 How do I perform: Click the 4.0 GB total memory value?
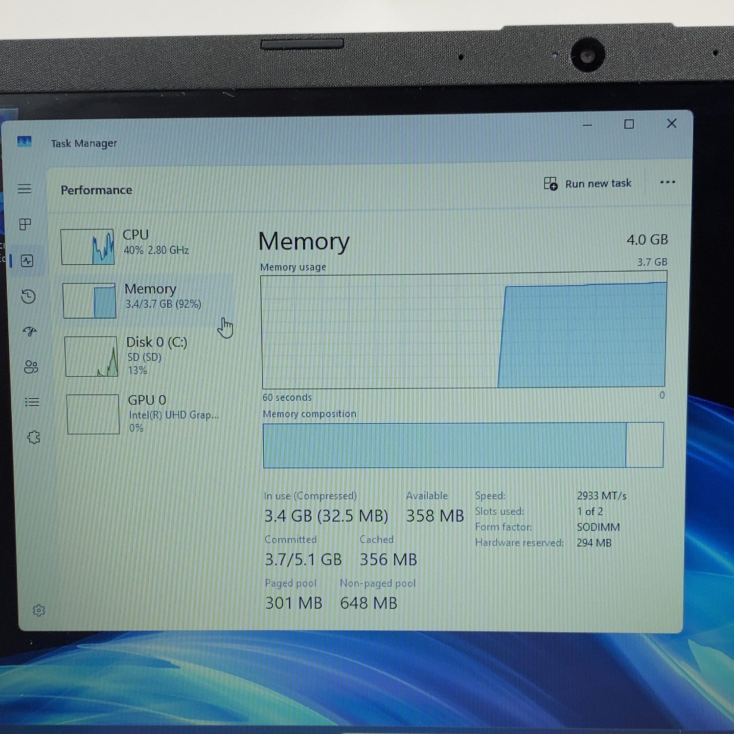[647, 240]
